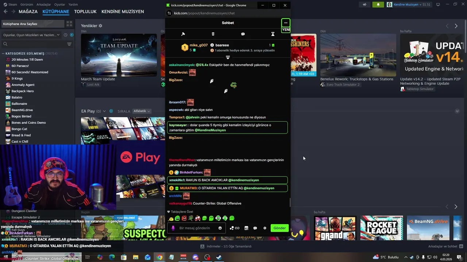Viewport: 467px width, 262px height.
Task: Click the trash clear-chat icon
Action: pos(213,34)
